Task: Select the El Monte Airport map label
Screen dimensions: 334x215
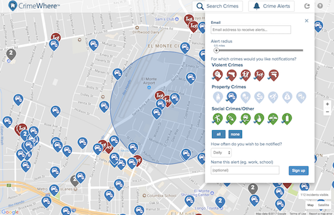Action: click(x=149, y=81)
